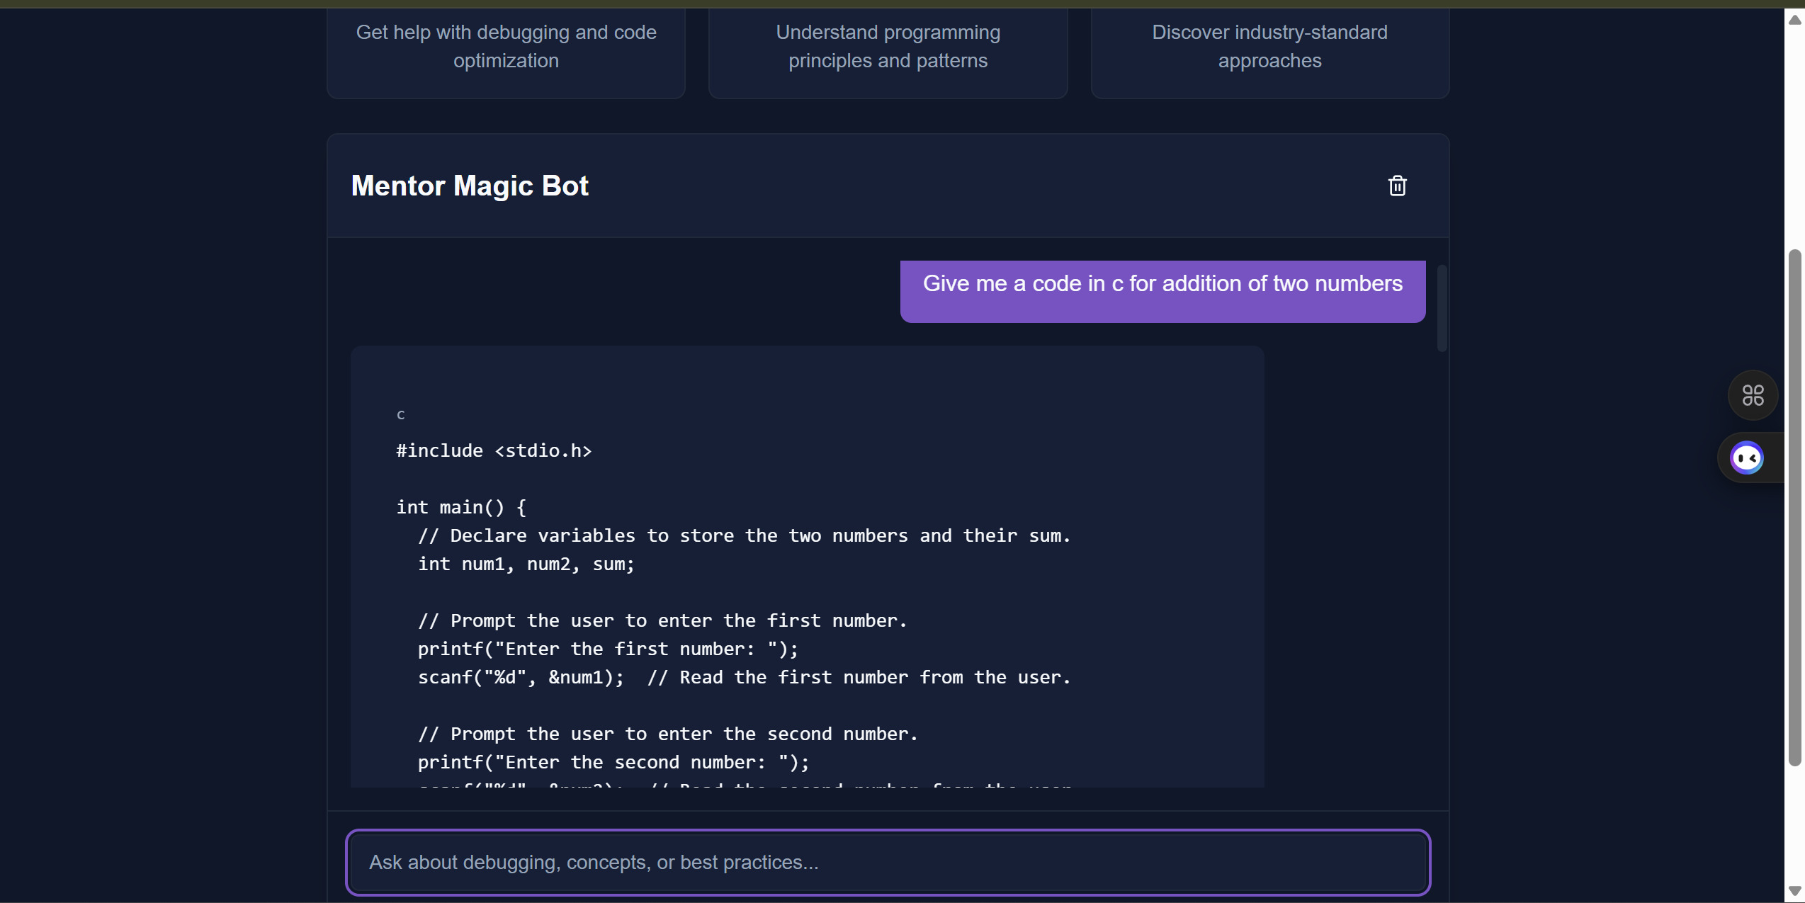1805x903 pixels.
Task: Click the Mentor Magic Bot heading
Action: coord(470,186)
